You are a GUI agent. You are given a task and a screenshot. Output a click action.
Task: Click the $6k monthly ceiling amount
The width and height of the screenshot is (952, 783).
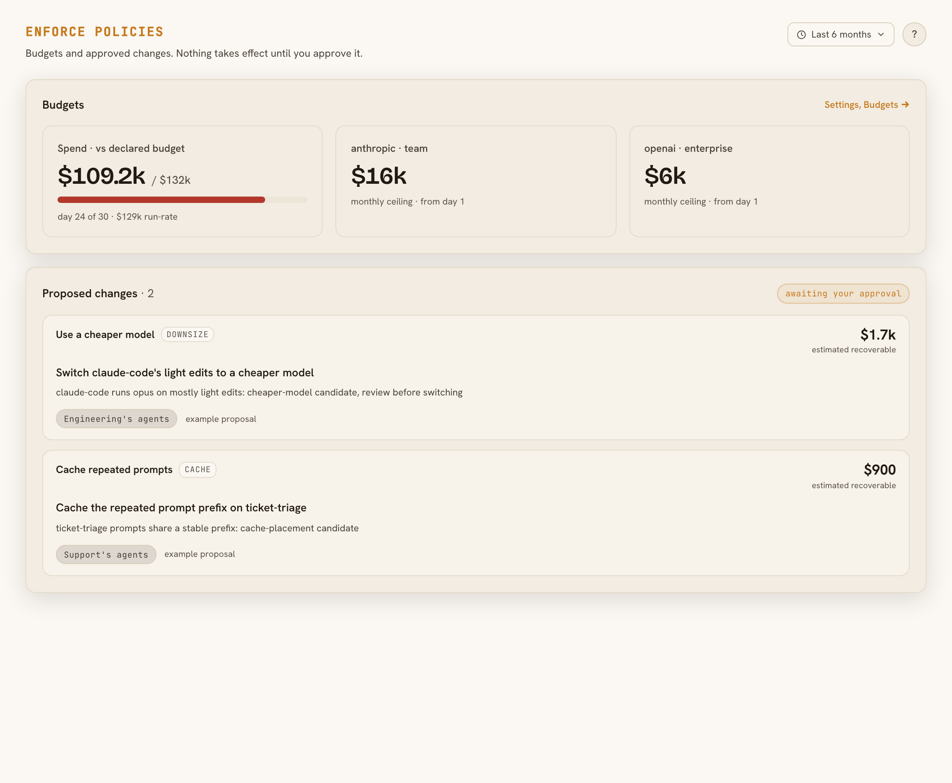(x=665, y=175)
